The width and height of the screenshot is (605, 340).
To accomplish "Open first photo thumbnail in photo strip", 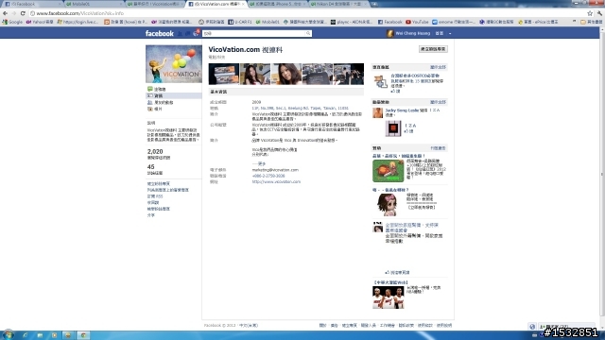I will 224,74.
